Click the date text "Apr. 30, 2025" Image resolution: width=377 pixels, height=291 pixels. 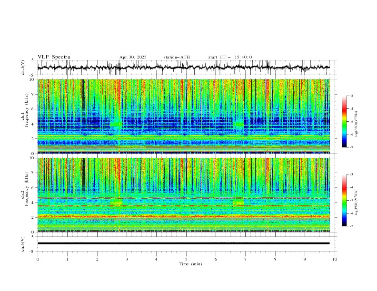[133, 57]
